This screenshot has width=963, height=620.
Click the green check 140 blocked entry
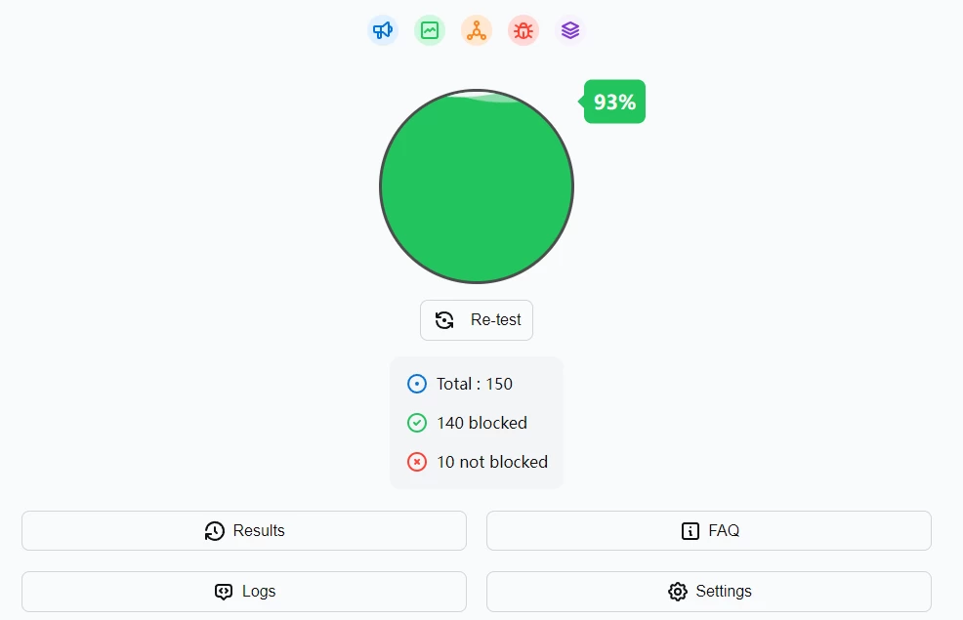468,423
